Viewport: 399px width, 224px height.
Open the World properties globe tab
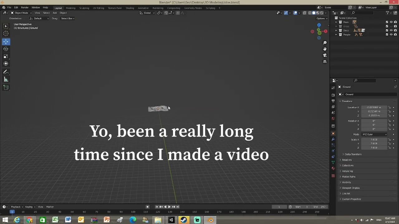click(333, 119)
